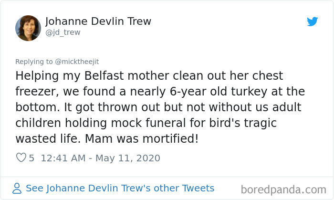
Task: Click the boredpanda.com watermark
Action: click(x=283, y=189)
